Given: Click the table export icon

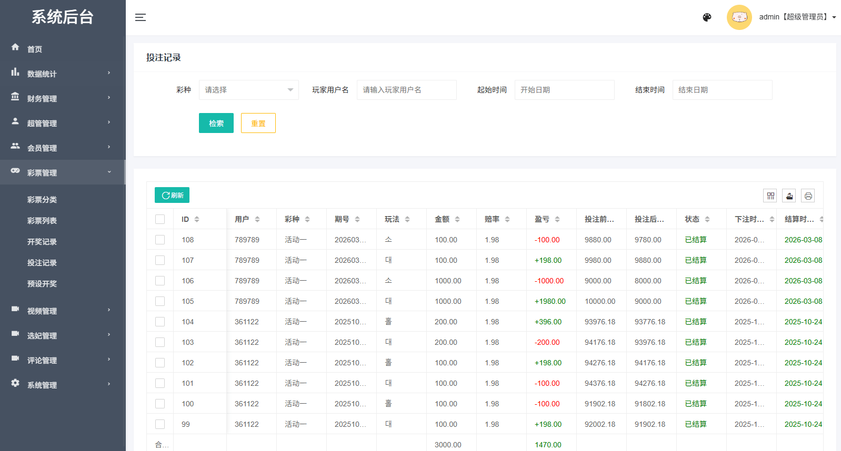Looking at the screenshot, I should click(x=789, y=196).
